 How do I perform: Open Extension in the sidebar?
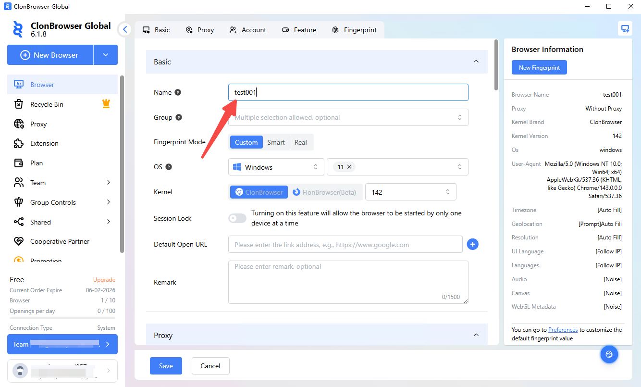click(x=44, y=143)
